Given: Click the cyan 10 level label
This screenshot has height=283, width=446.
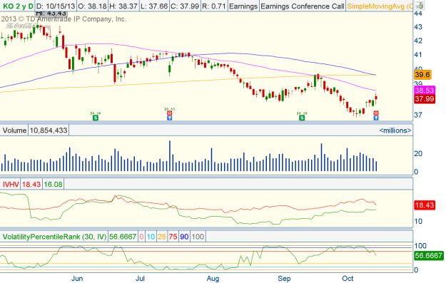Looking at the screenshot, I should coord(151,237).
